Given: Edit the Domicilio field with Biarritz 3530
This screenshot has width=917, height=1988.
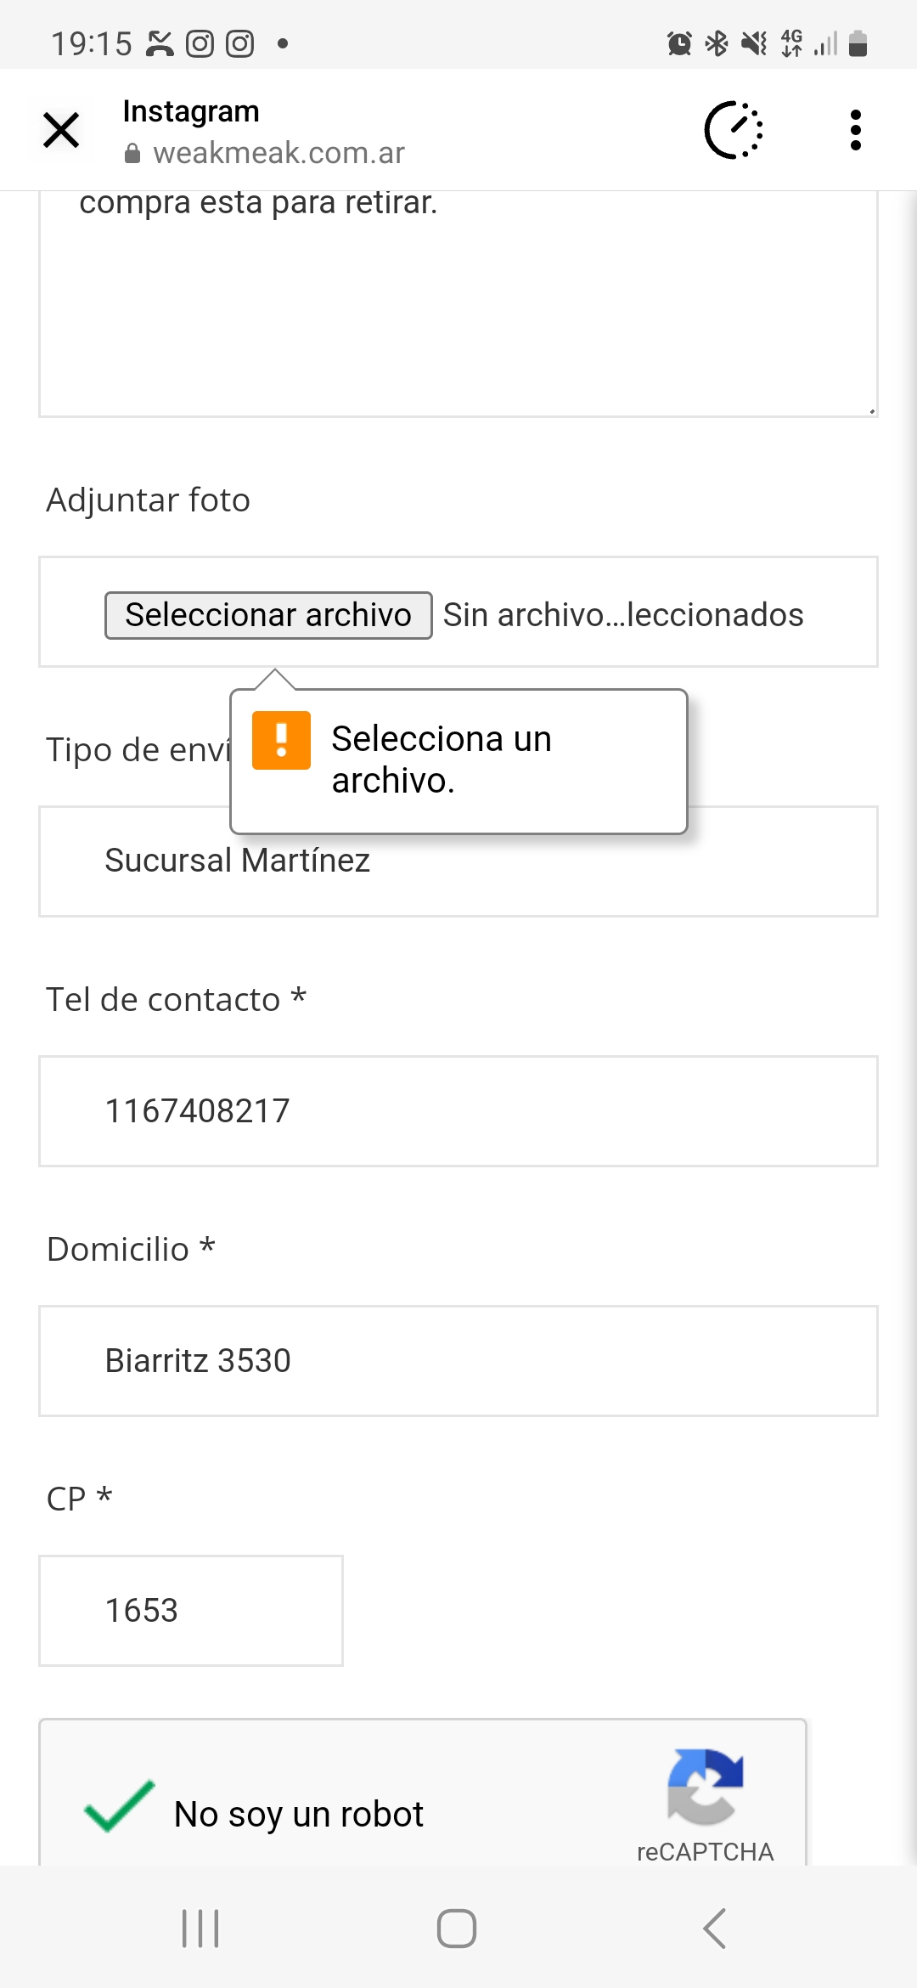Looking at the screenshot, I should [458, 1361].
